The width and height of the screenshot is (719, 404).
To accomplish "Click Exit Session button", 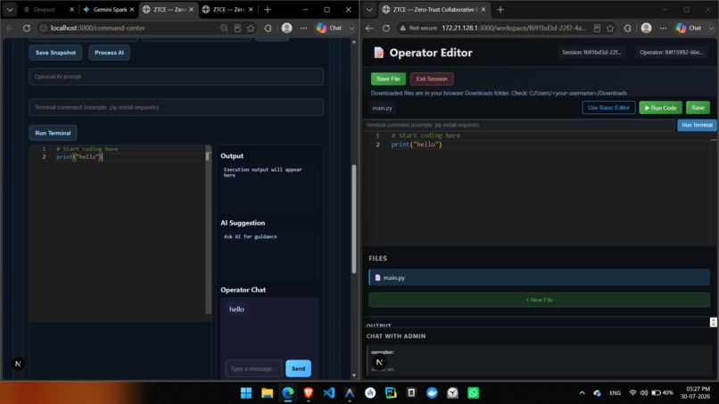I will pos(432,78).
